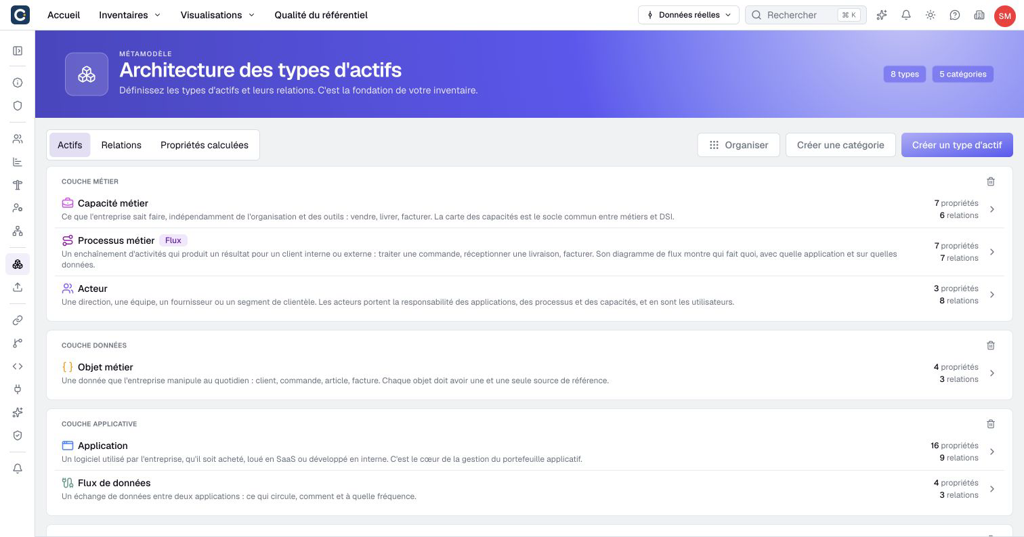Switch to the Relations tab
This screenshot has width=1024, height=537.
point(121,145)
